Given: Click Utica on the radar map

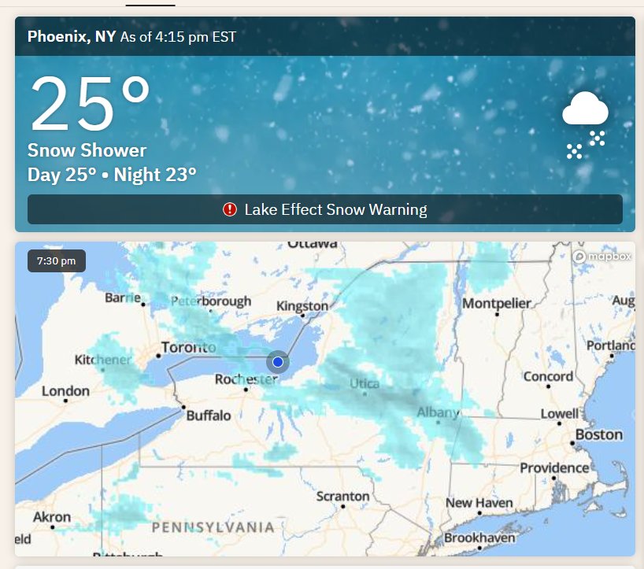Looking at the screenshot, I should coord(365,383).
